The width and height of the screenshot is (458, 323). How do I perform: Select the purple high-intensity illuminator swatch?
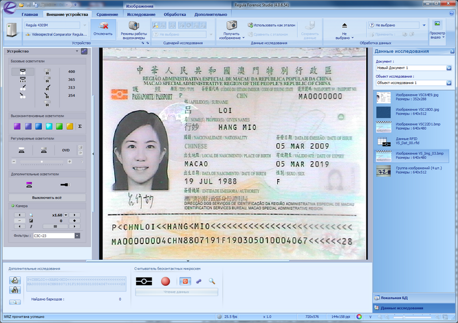17,126
